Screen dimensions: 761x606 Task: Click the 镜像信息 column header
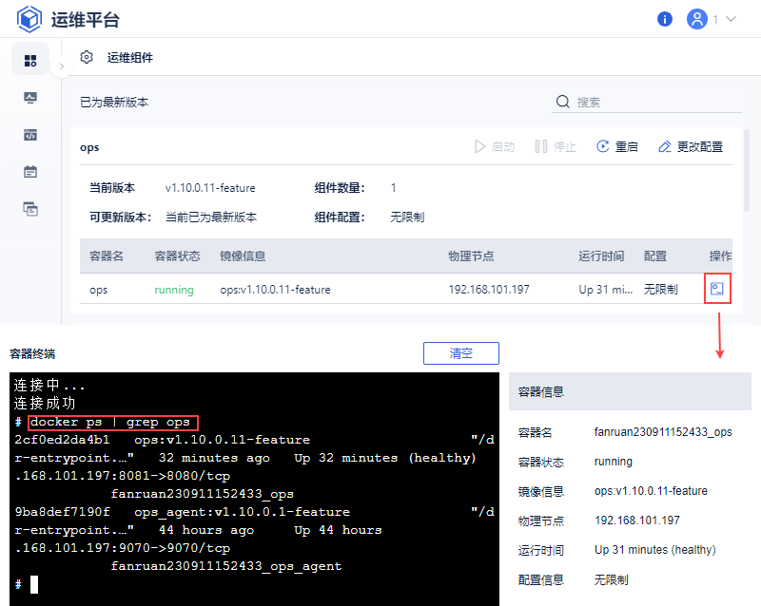pyautogui.click(x=243, y=256)
